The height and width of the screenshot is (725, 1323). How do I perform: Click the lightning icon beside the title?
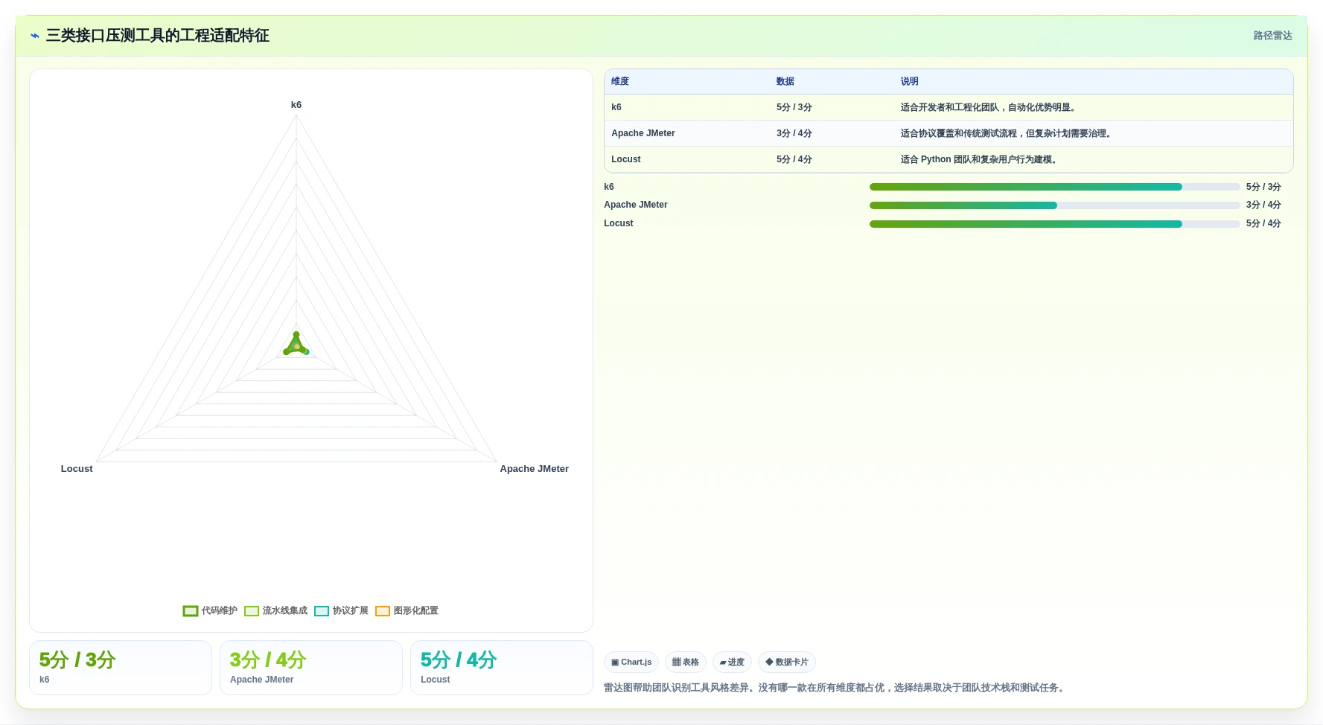(x=35, y=36)
